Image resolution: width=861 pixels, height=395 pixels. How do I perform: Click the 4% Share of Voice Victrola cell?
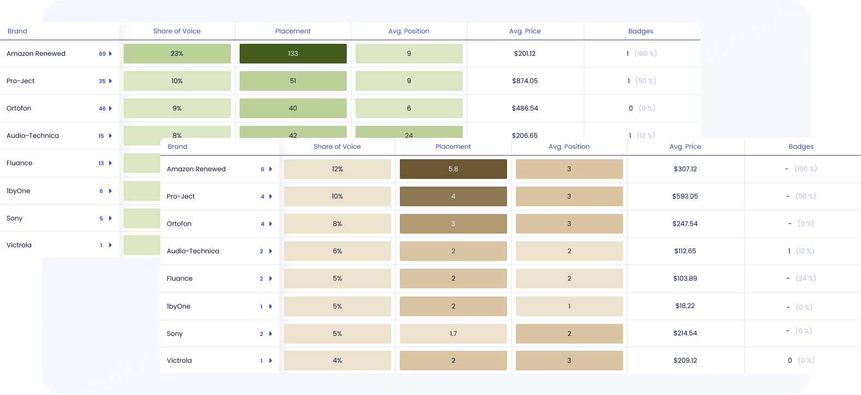pos(338,361)
